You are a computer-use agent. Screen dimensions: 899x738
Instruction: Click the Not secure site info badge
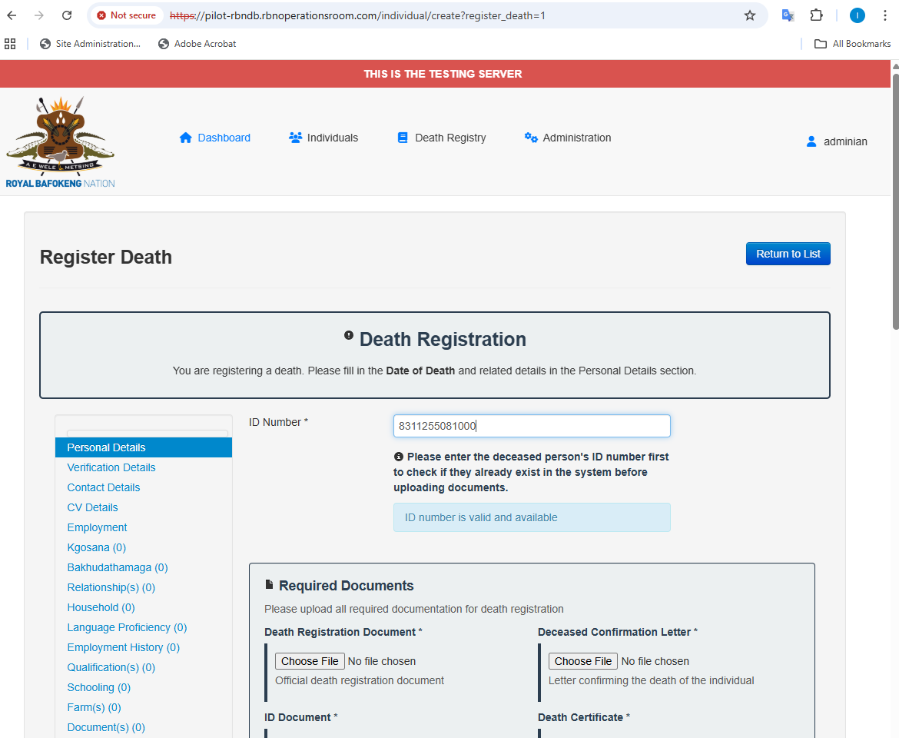click(127, 15)
